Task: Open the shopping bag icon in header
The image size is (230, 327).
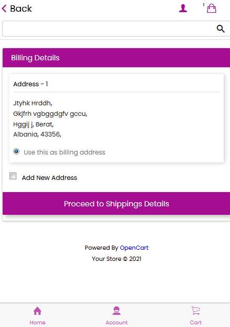Action: (212, 8)
